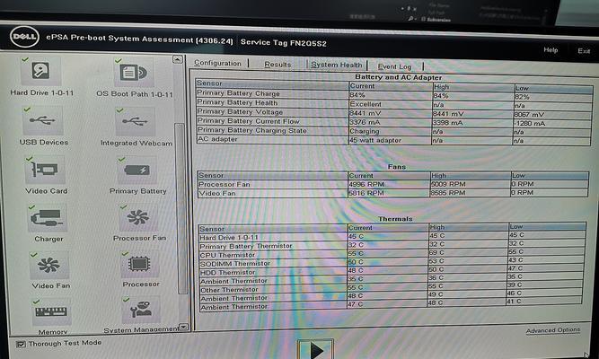
Task: Select the Processor Fan icon
Action: (x=138, y=218)
